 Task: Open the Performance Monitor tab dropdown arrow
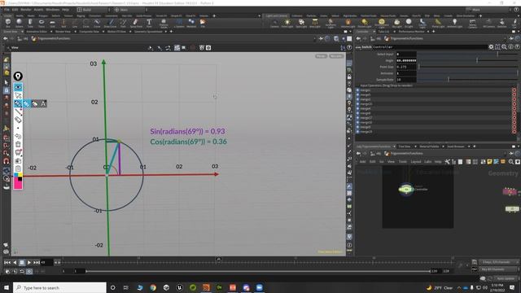[428, 32]
